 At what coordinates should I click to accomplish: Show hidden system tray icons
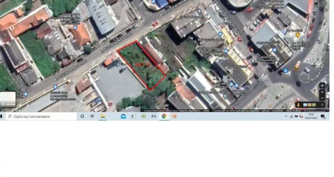(286, 116)
